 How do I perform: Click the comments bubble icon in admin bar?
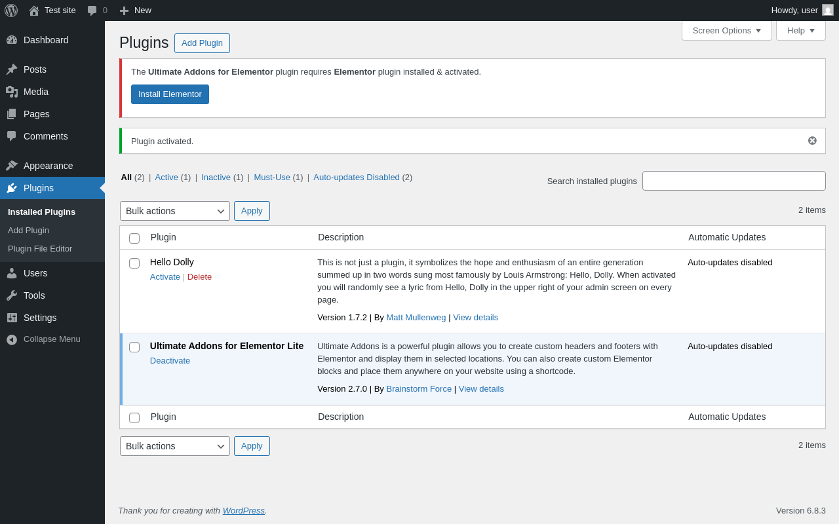[x=92, y=10]
